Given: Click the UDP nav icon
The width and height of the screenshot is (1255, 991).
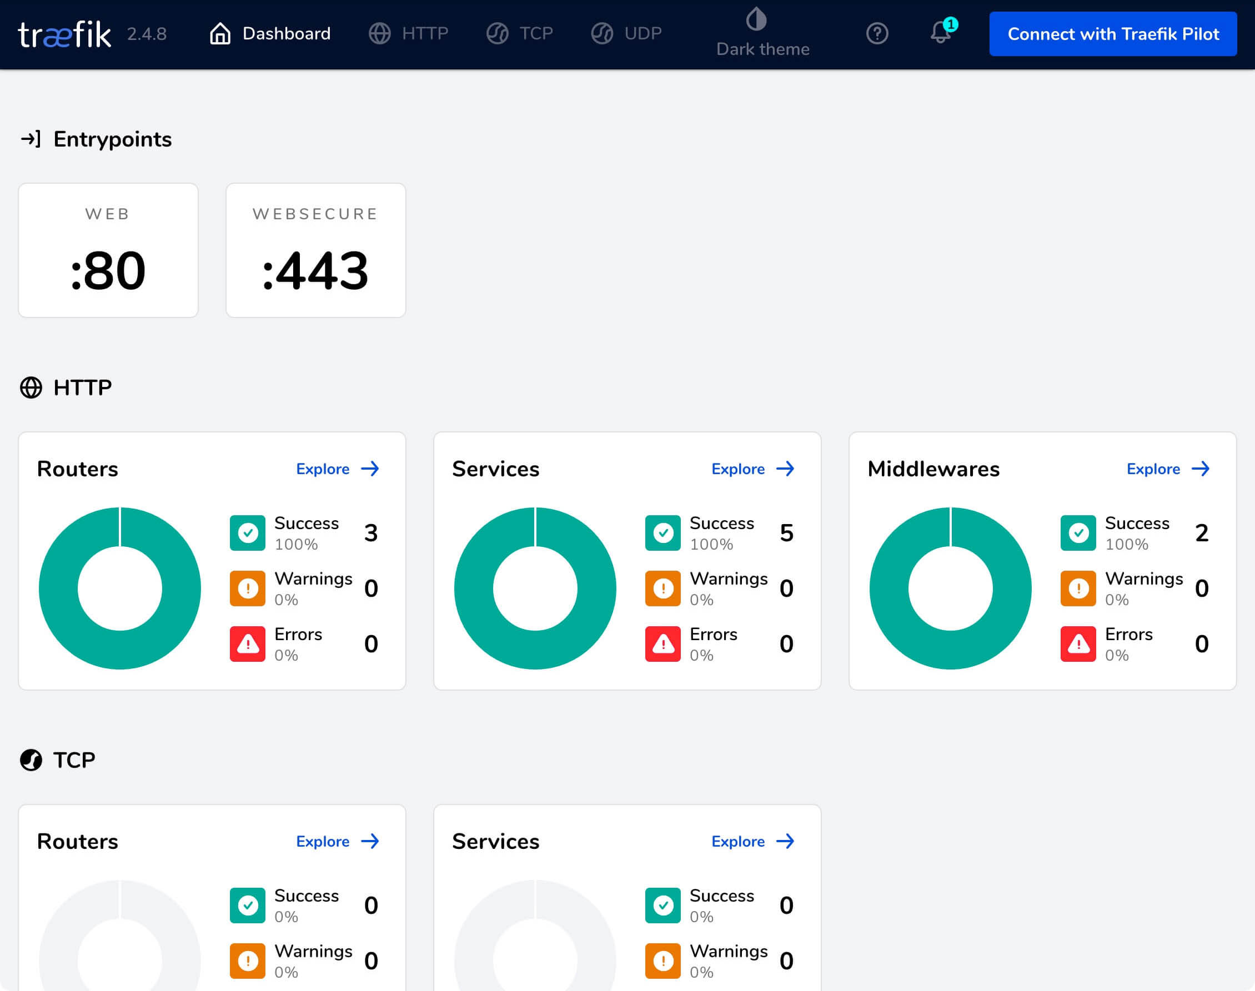Looking at the screenshot, I should tap(602, 34).
